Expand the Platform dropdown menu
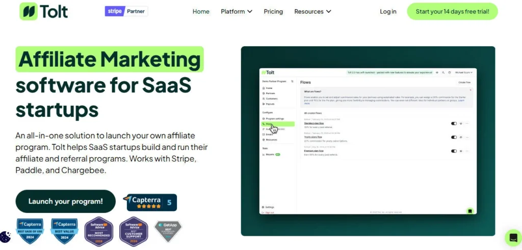 tap(237, 12)
